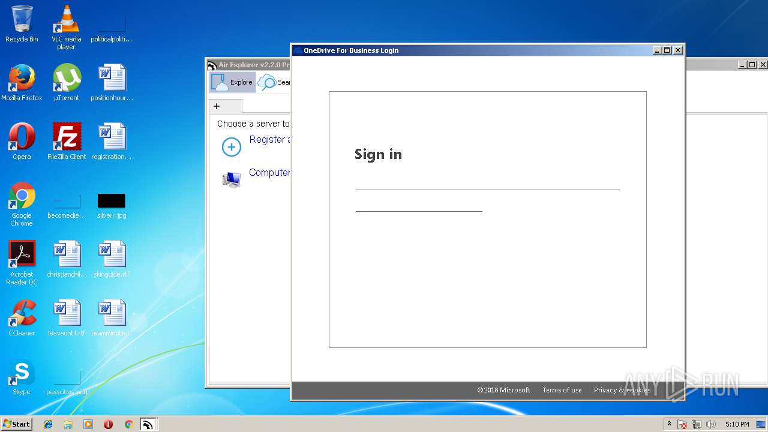Image resolution: width=768 pixels, height=432 pixels.
Task: Click the 5:10 PM taskbar clock
Action: point(737,424)
